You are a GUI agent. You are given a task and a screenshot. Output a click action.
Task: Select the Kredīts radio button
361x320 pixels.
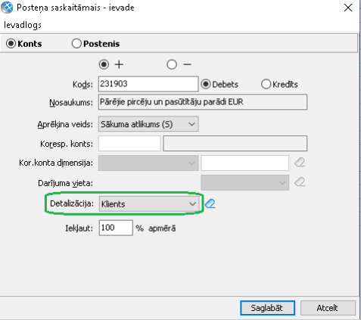pos(266,84)
